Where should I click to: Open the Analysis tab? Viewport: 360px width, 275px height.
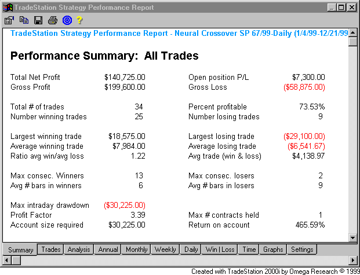79,250
